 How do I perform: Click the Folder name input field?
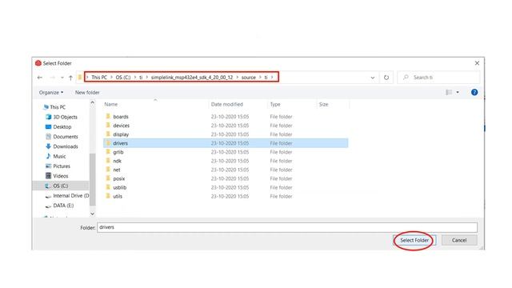[x=287, y=227]
